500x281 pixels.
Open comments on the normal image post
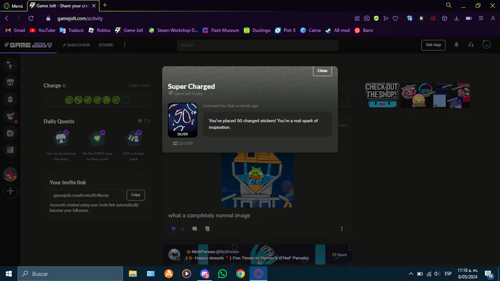194,229
